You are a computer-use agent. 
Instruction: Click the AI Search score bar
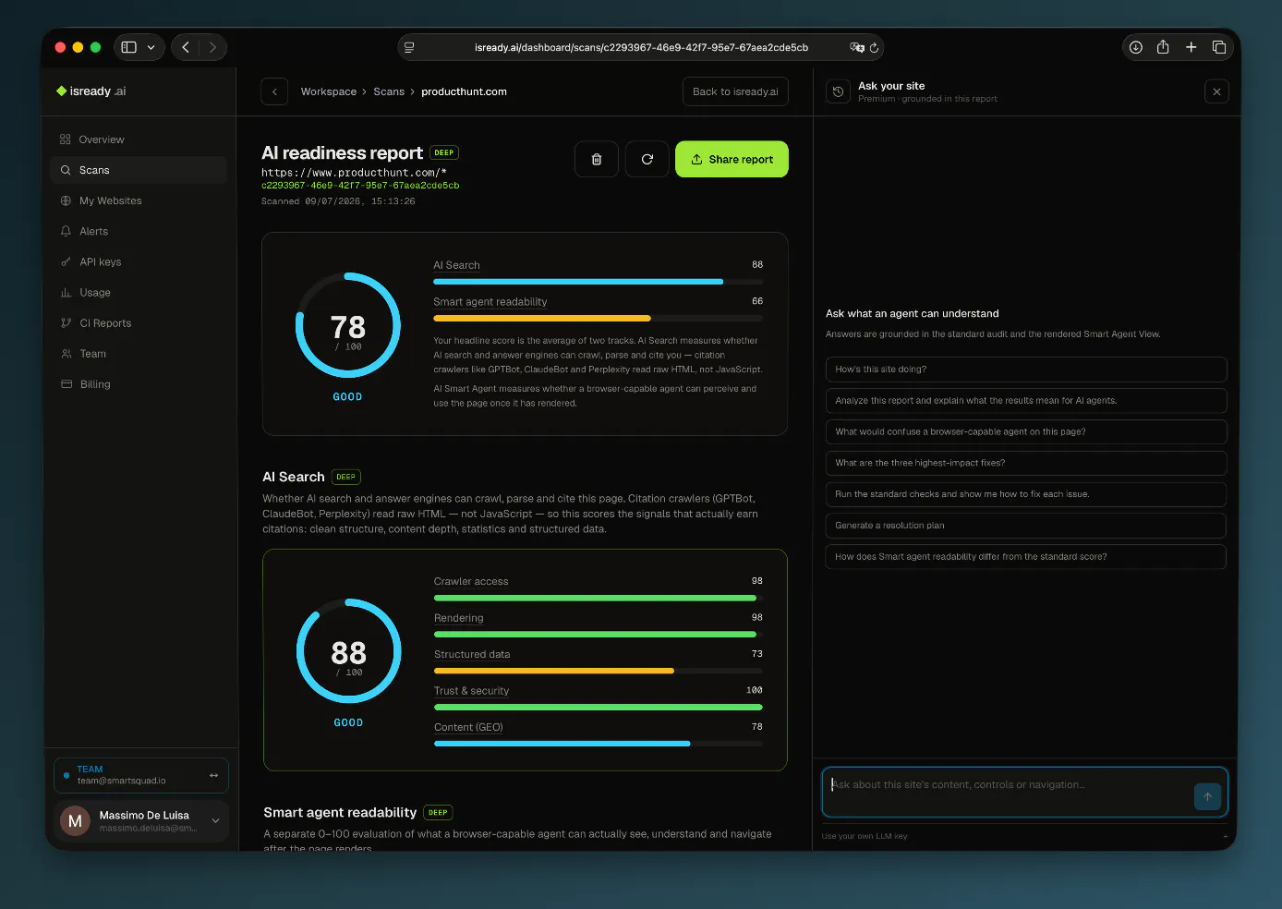599,282
